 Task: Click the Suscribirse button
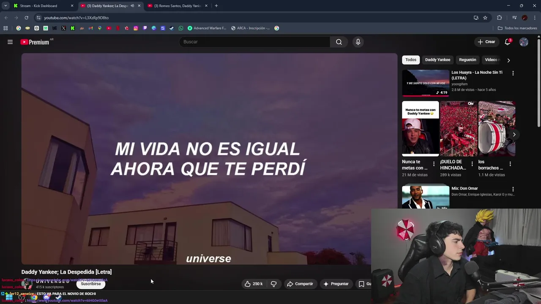coord(91,284)
